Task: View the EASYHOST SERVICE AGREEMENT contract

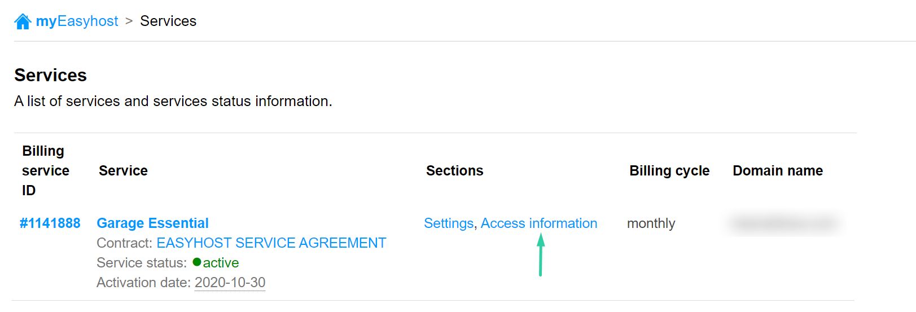Action: [x=271, y=243]
